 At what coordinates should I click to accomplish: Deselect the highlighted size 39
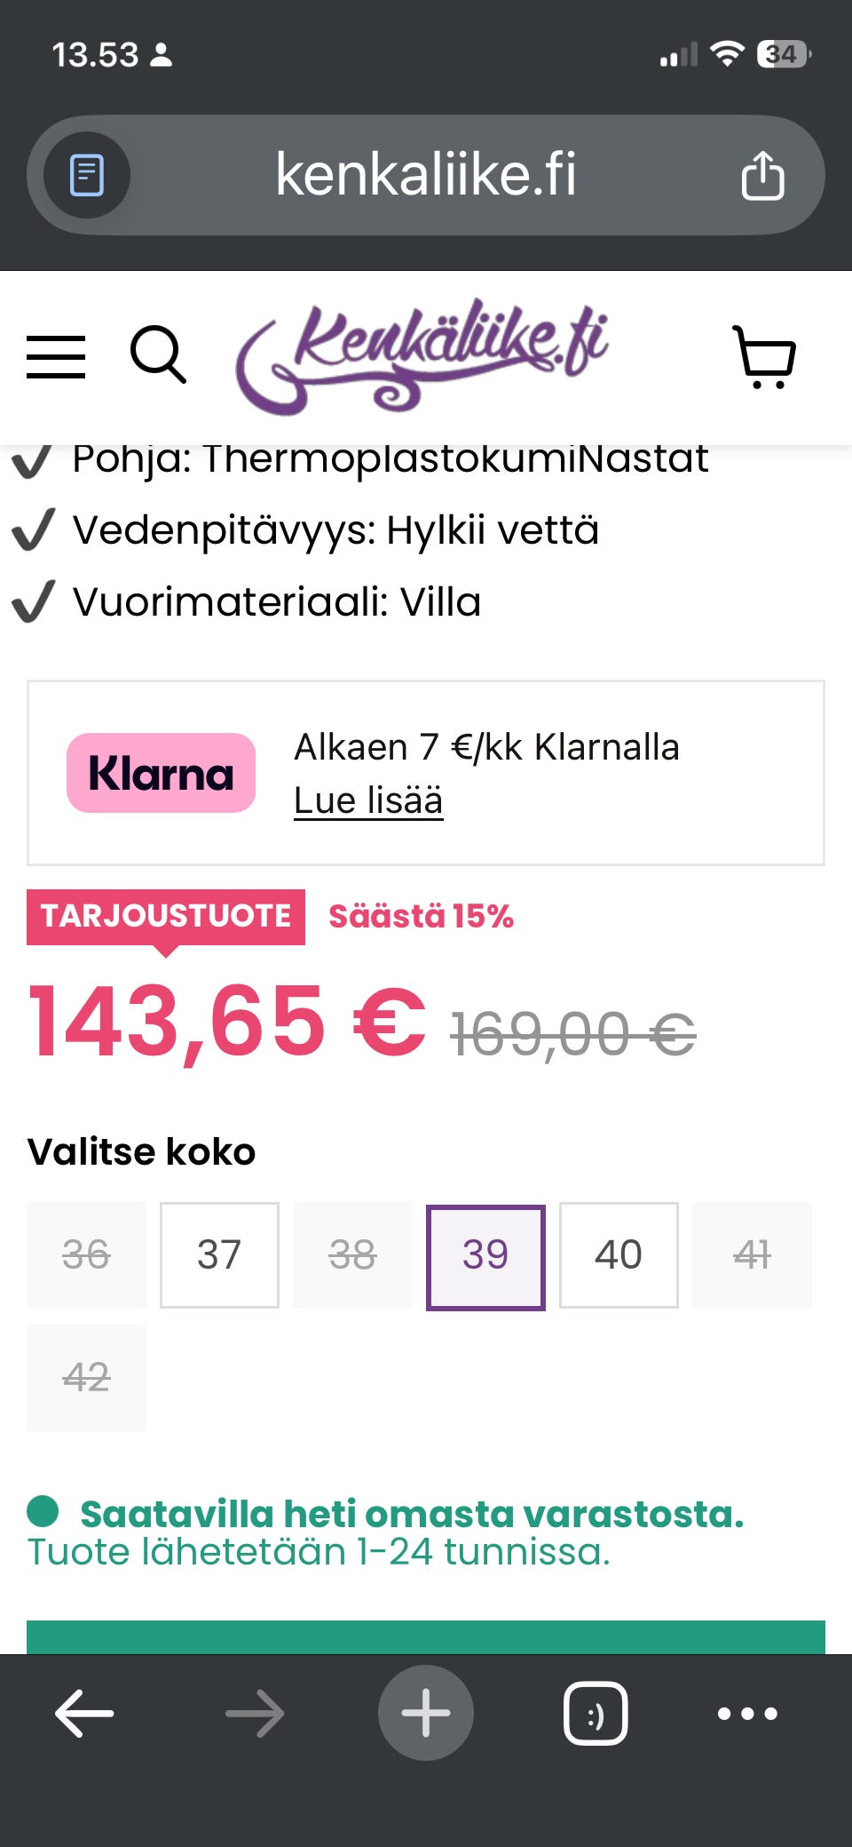click(x=485, y=1255)
